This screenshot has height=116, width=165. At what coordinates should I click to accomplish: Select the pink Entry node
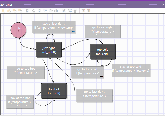[x=18, y=28]
